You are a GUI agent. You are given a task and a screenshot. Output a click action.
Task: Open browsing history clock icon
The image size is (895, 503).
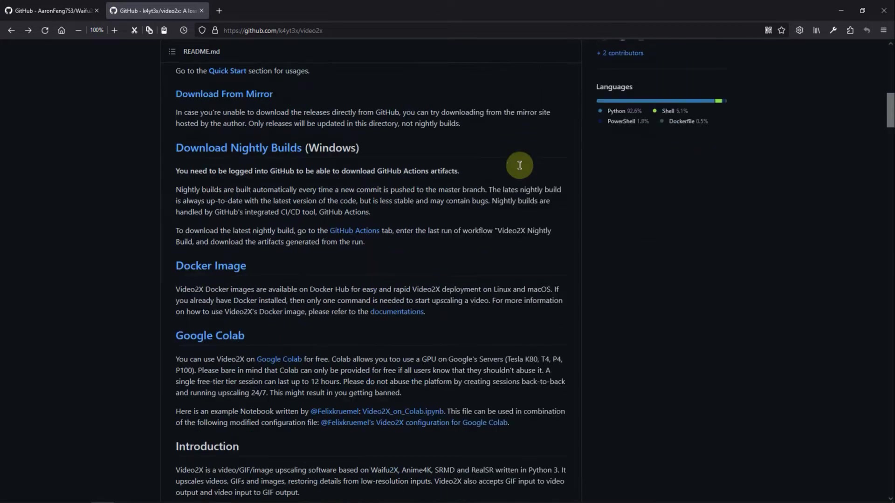(x=184, y=30)
